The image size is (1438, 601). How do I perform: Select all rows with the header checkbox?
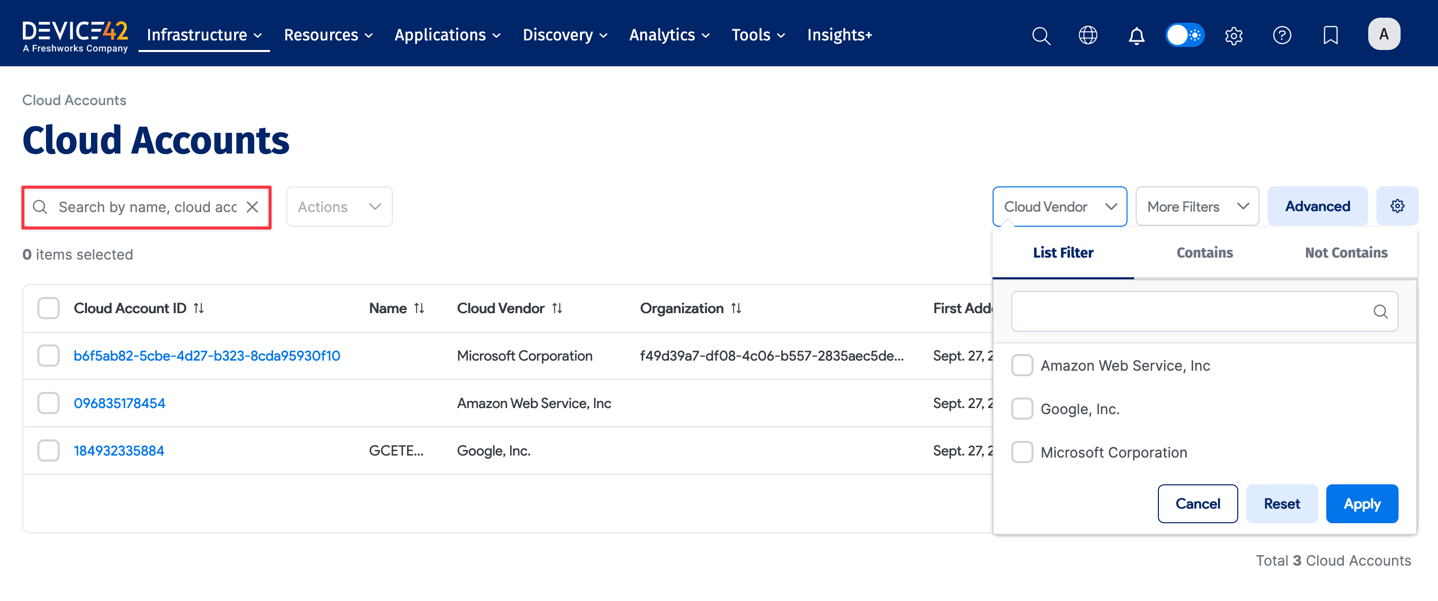tap(48, 307)
